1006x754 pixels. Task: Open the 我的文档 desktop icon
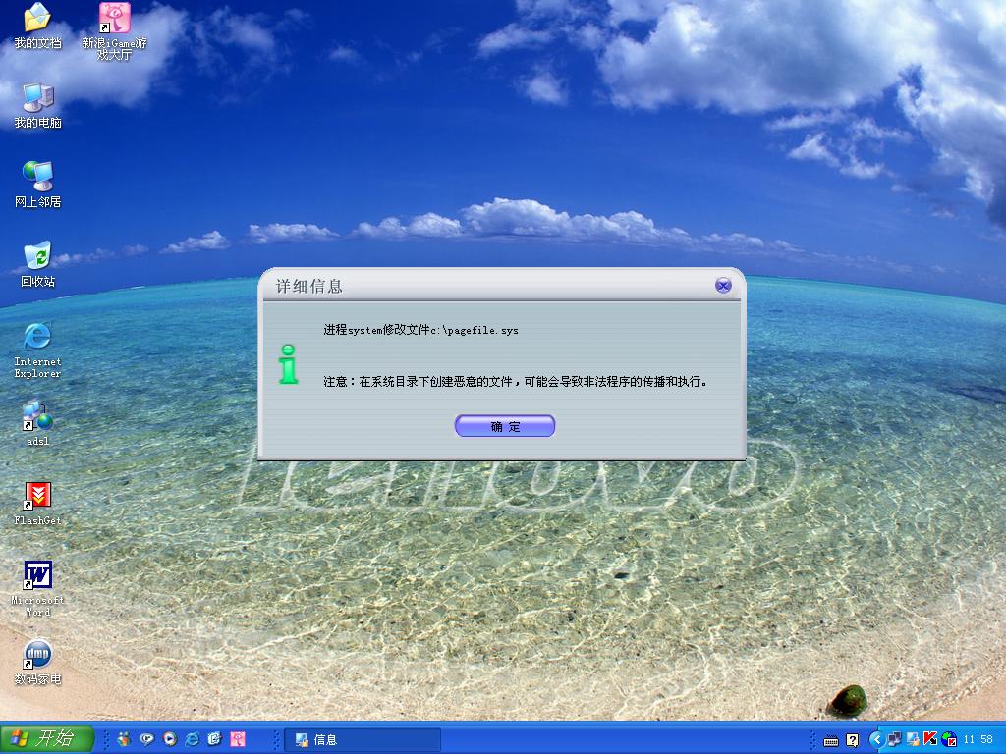37,27
